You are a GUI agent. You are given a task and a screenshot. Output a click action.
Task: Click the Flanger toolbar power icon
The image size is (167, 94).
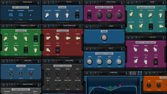point(45,26)
